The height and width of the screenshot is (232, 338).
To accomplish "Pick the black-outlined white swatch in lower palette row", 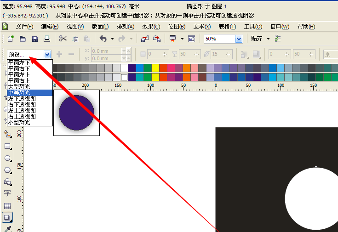I will (x=124, y=77).
